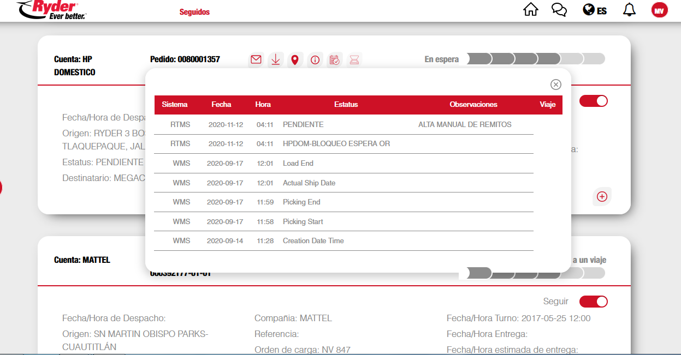Open the map location pin icon

click(x=295, y=59)
